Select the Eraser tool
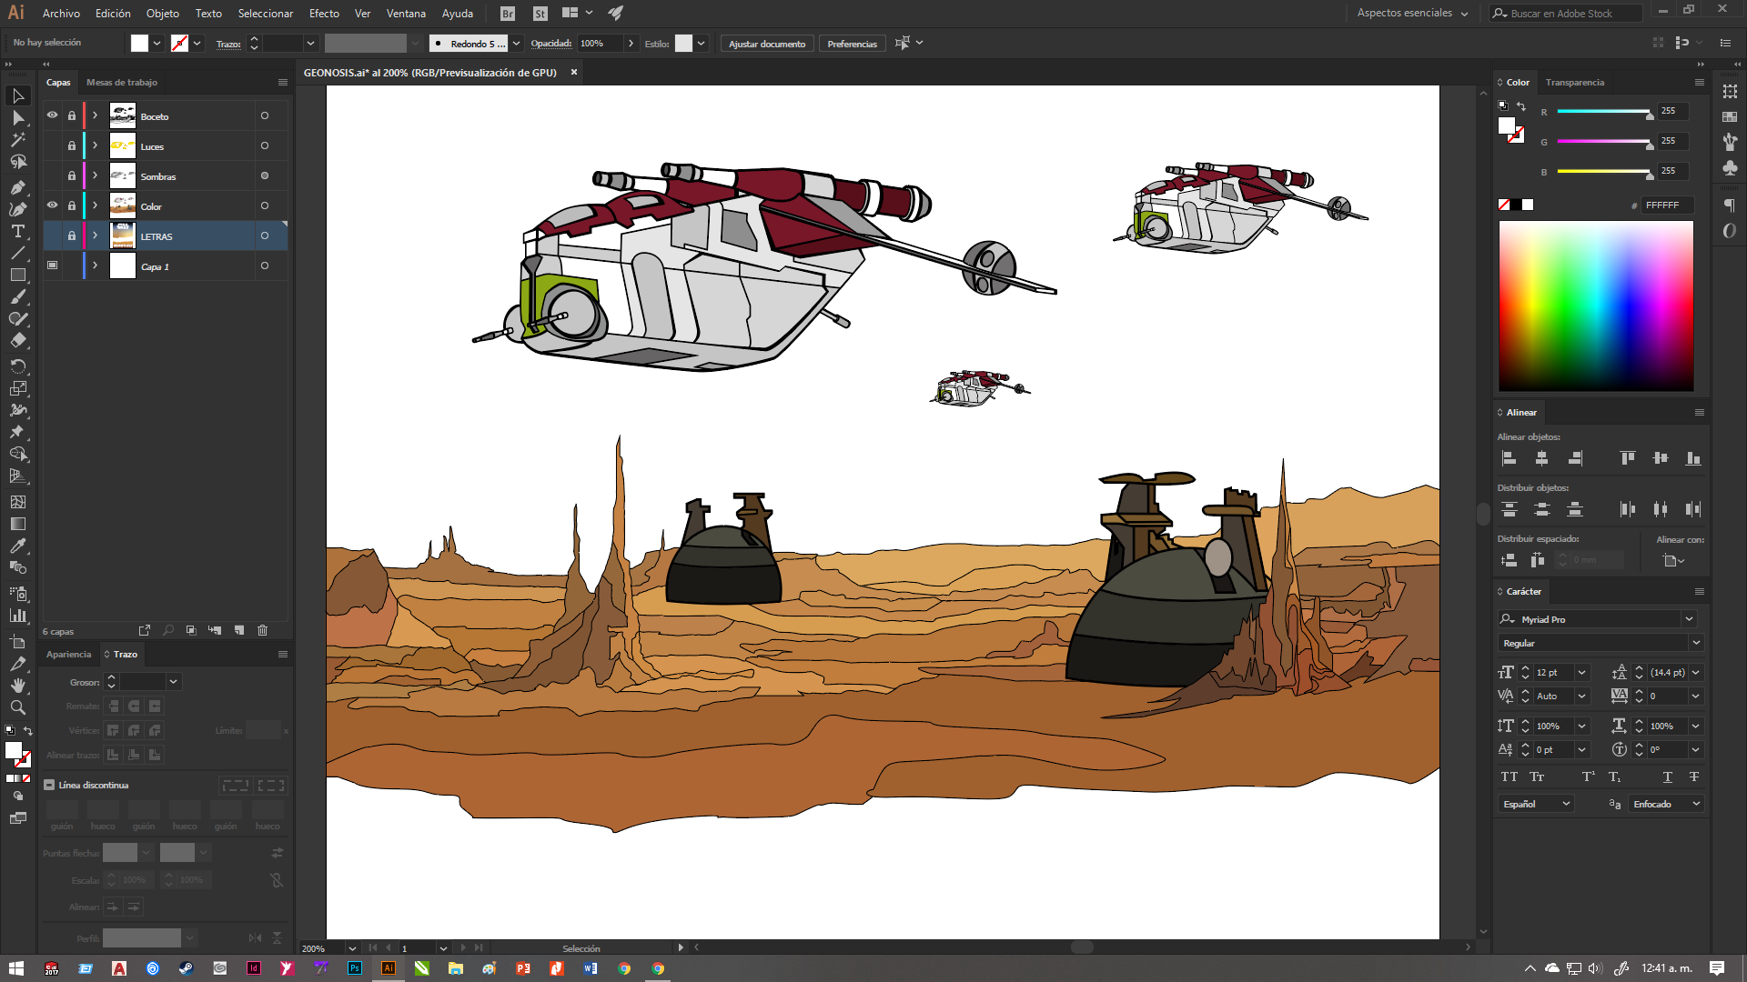This screenshot has width=1747, height=982. pyautogui.click(x=17, y=341)
